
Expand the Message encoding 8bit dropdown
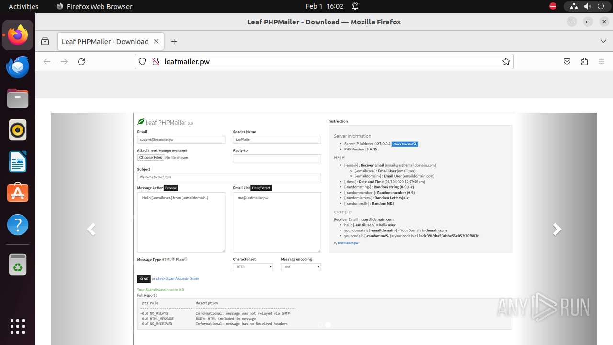(301, 267)
